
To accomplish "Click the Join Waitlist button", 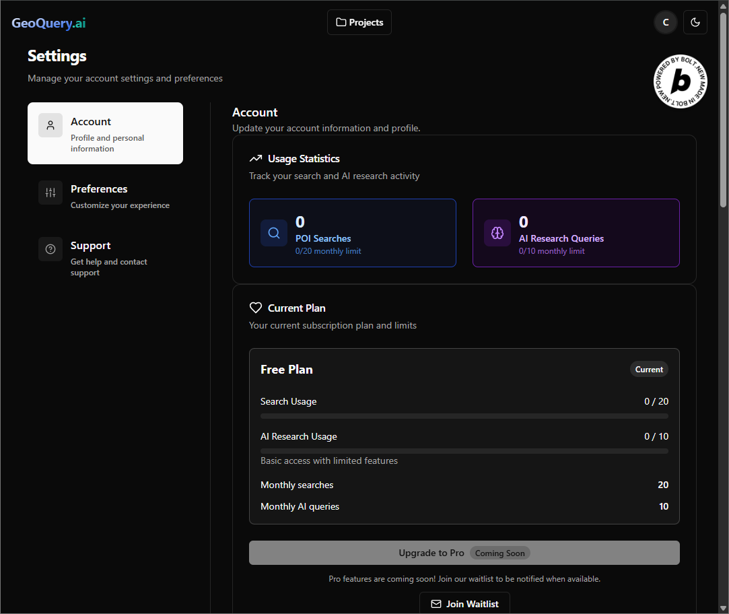I will click(x=464, y=603).
